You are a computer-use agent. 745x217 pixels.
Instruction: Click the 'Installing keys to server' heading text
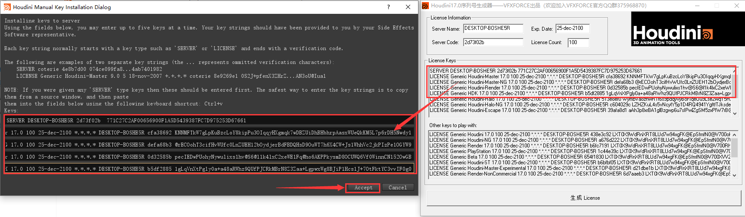(42, 21)
